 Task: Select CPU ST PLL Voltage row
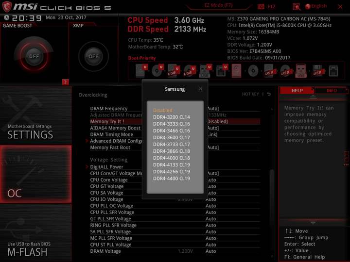[x=175, y=245]
